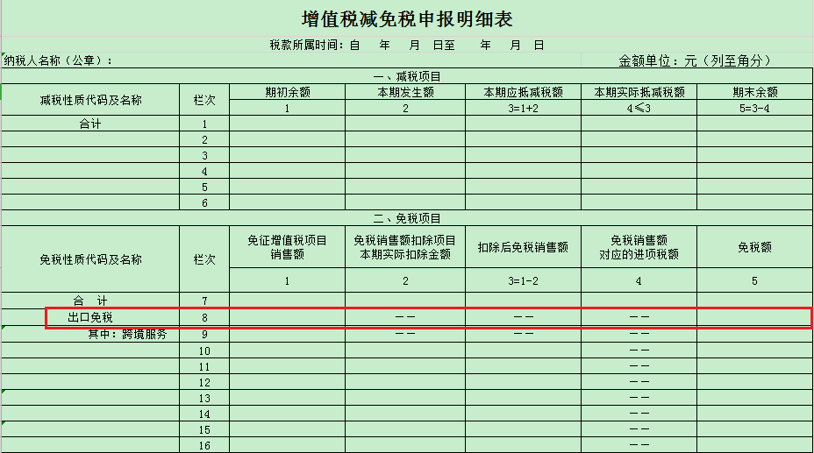The image size is (814, 453).
Task: Select the 扣除后免税销售额 header
Action: 524,247
